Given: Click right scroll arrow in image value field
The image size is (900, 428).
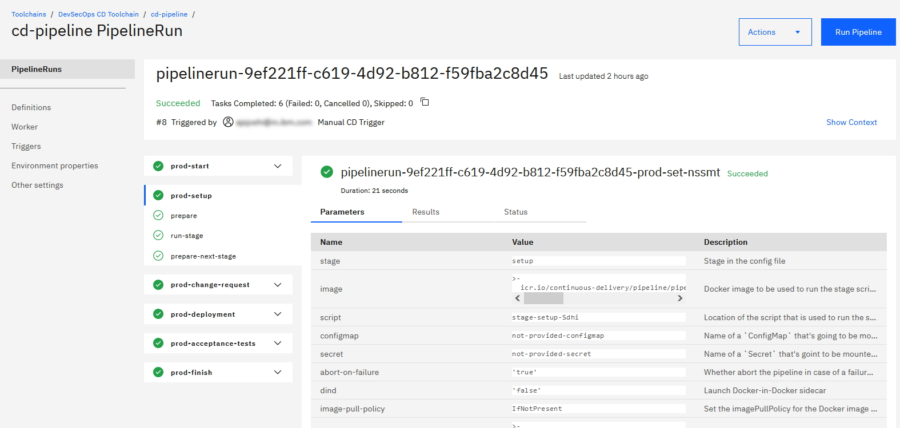Looking at the screenshot, I should [680, 298].
